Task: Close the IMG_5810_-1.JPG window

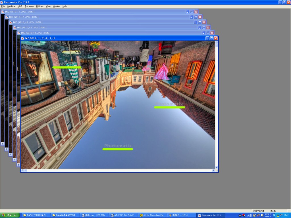Action: [x=196, y=12]
